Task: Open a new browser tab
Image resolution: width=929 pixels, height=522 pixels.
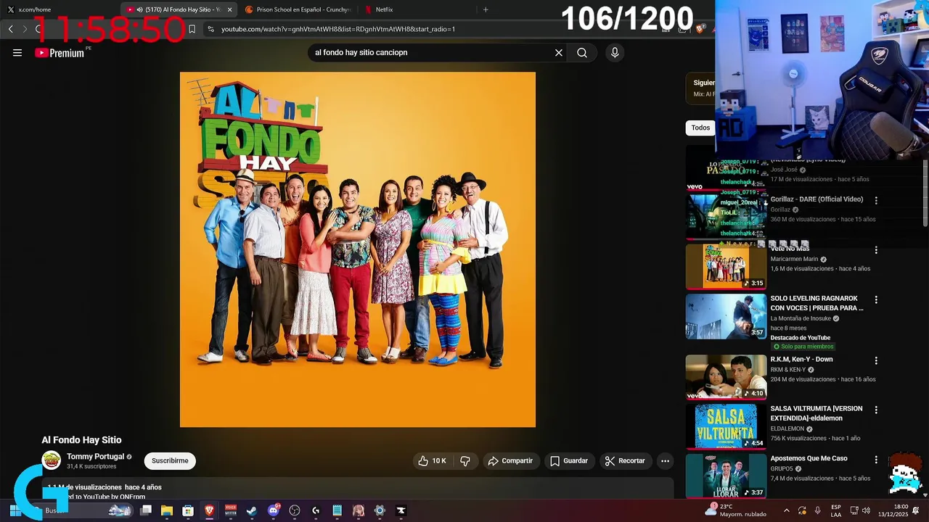Action: coord(486,9)
